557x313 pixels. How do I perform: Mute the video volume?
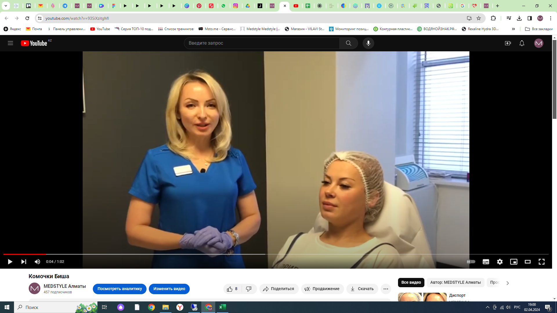click(37, 262)
